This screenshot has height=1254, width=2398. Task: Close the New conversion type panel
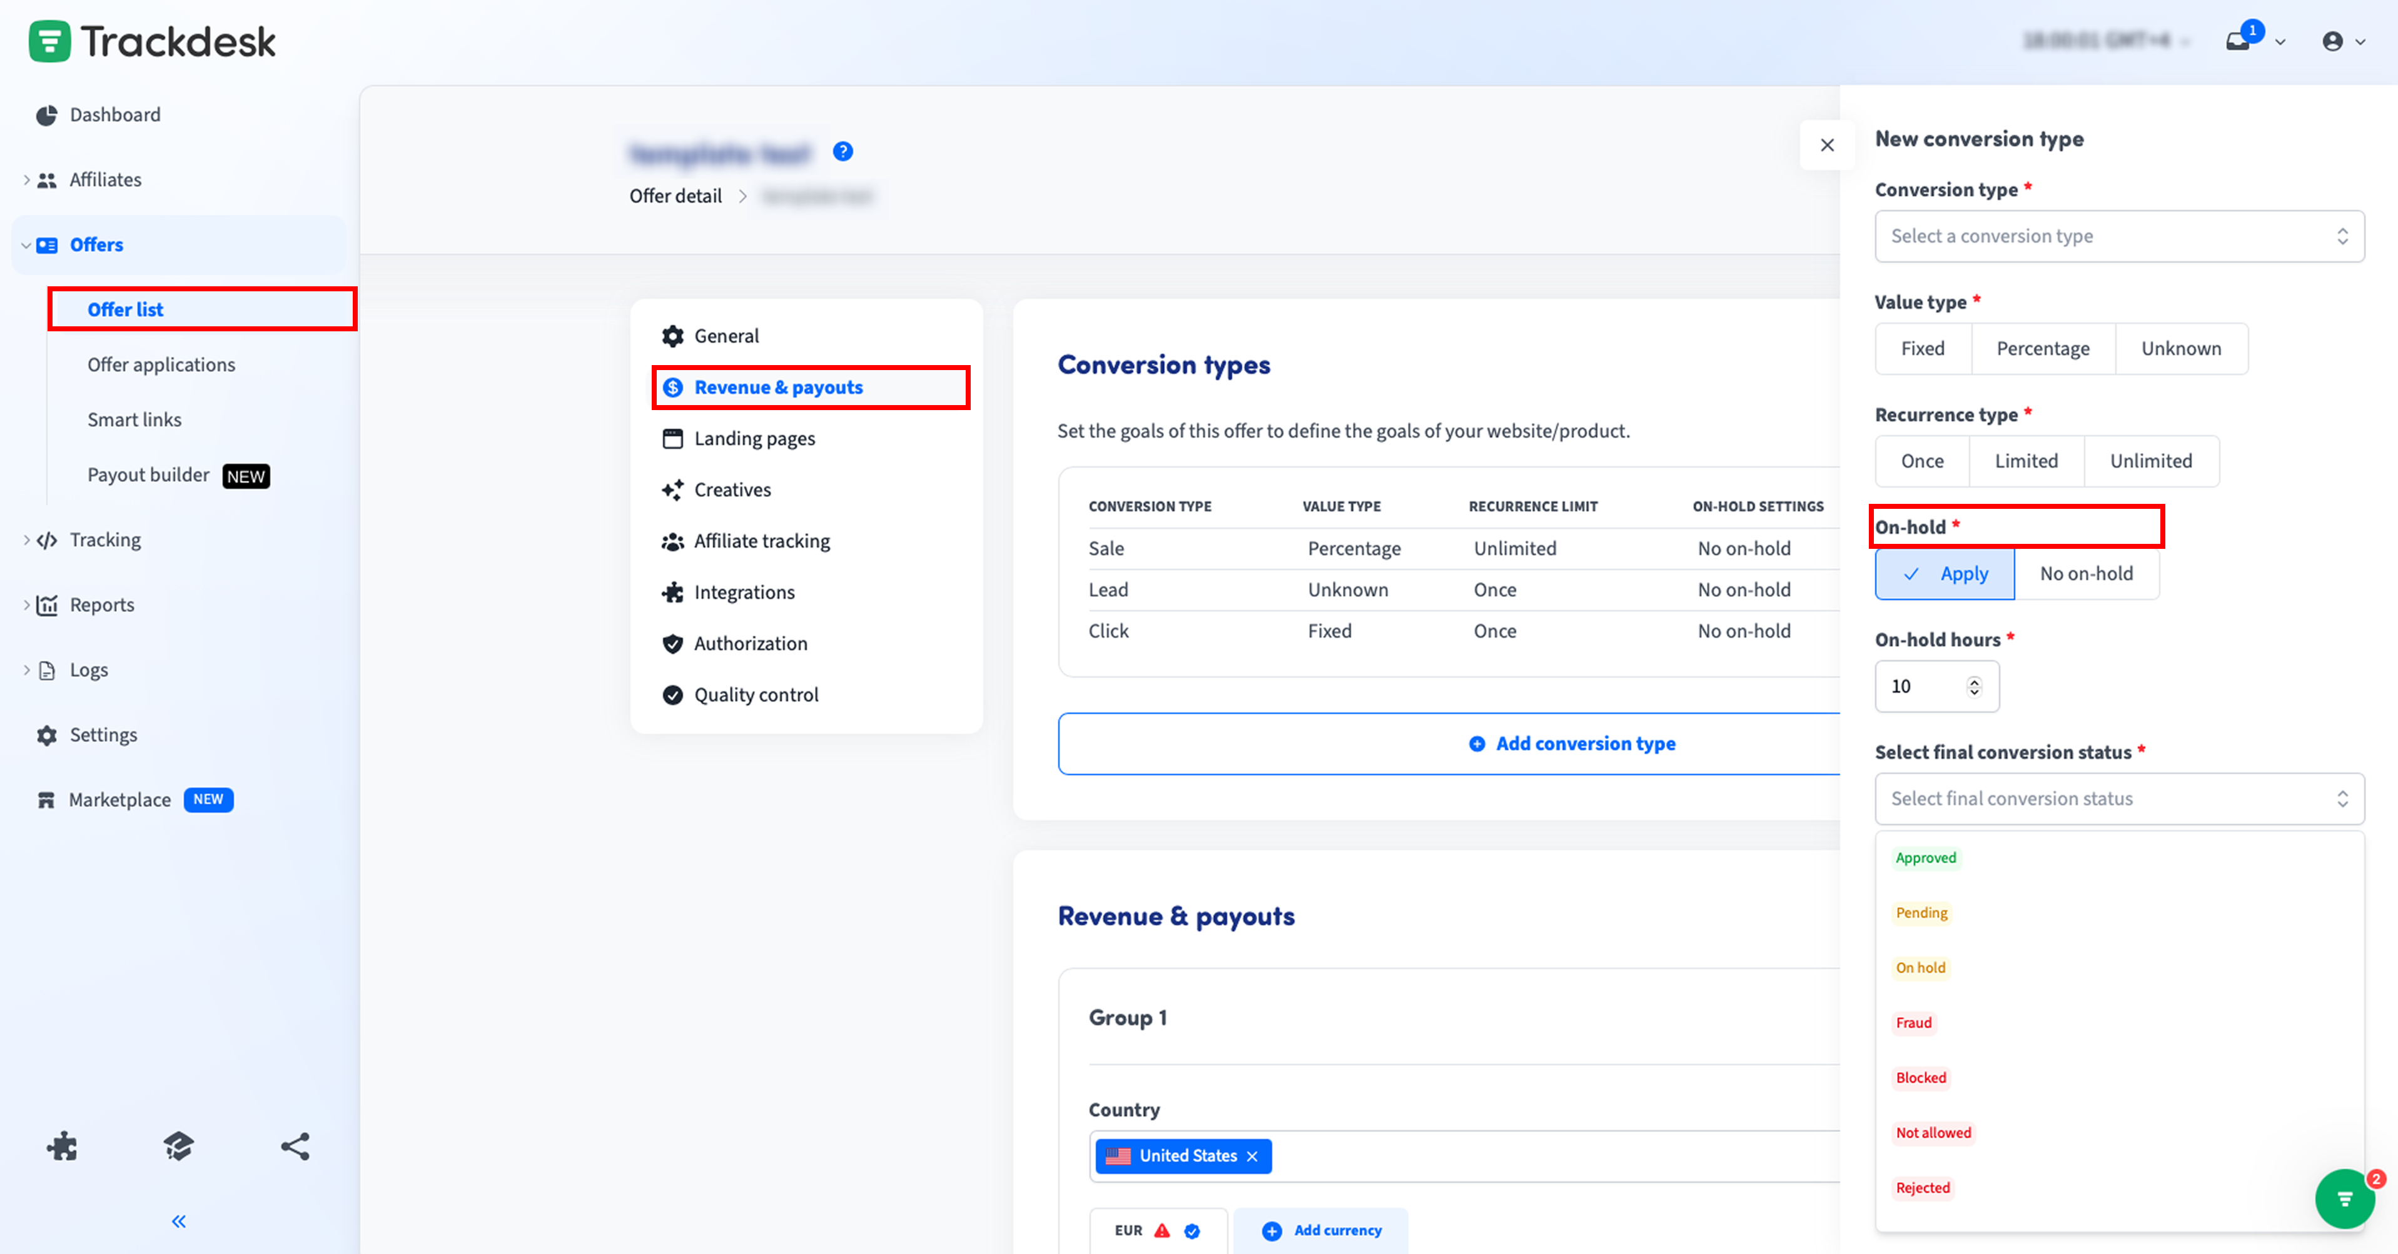click(x=1828, y=145)
